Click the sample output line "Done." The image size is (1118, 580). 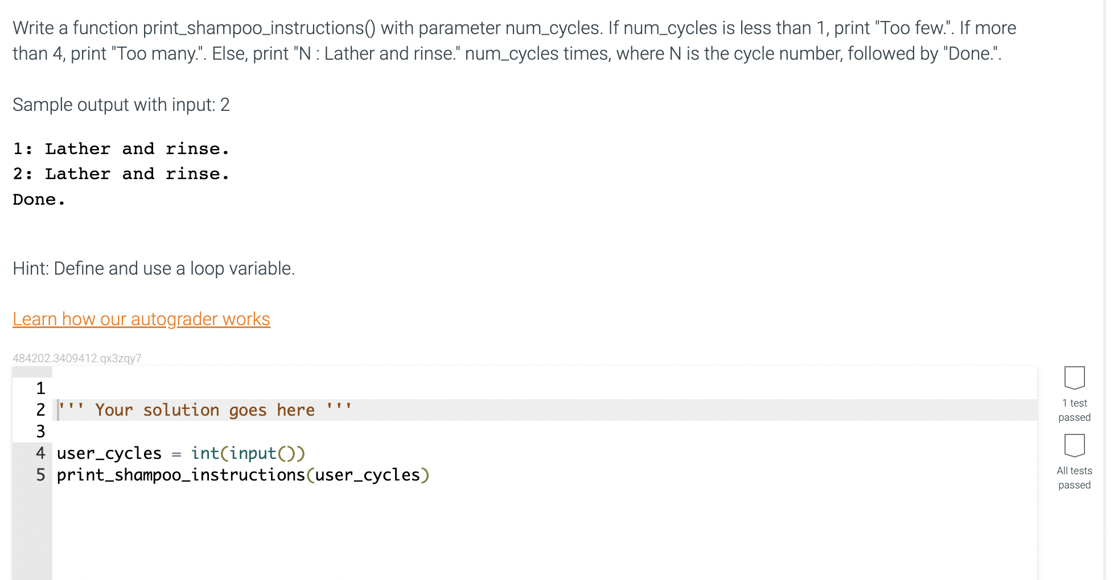38,199
